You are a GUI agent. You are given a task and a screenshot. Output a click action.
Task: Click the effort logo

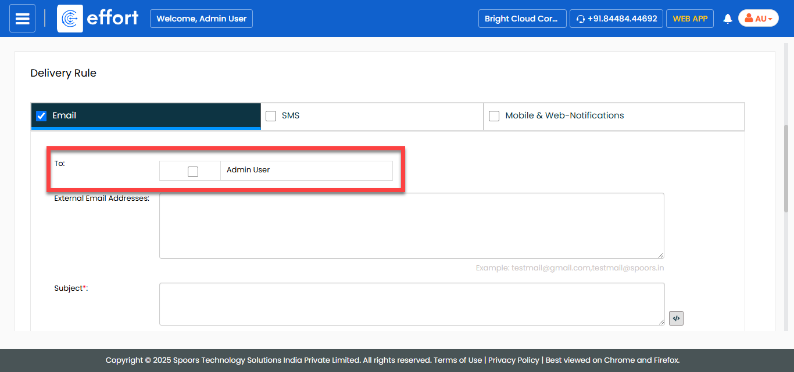pos(98,19)
